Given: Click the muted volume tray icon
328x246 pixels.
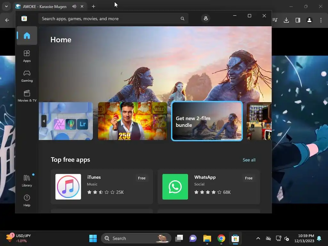Looking at the screenshot, I should click(x=287, y=238).
